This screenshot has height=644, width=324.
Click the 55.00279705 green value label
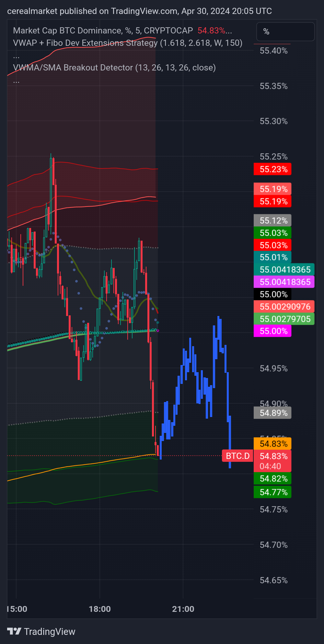click(x=284, y=319)
